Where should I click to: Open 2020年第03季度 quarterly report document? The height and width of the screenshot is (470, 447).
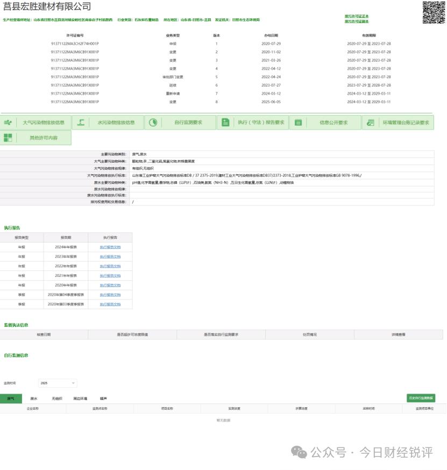coord(110,304)
